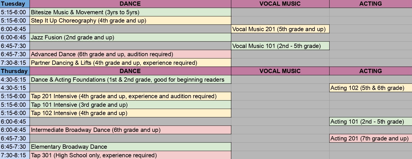The height and width of the screenshot is (159, 412).
Task: Select Advanced Dance audition required cell
Action: click(130, 54)
